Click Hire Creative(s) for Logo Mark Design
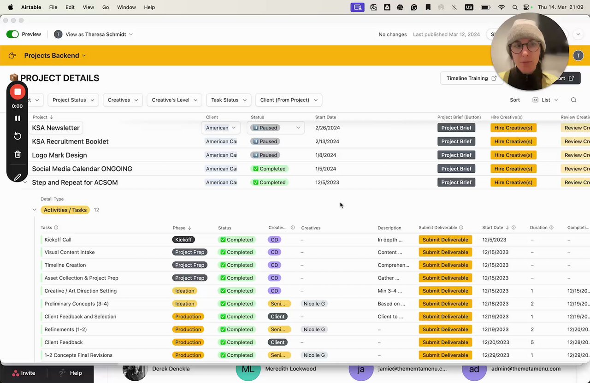 pyautogui.click(x=513, y=155)
